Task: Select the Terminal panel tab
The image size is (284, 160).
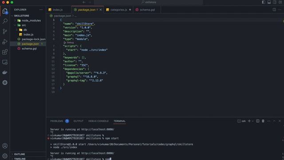Action: pos(119,121)
